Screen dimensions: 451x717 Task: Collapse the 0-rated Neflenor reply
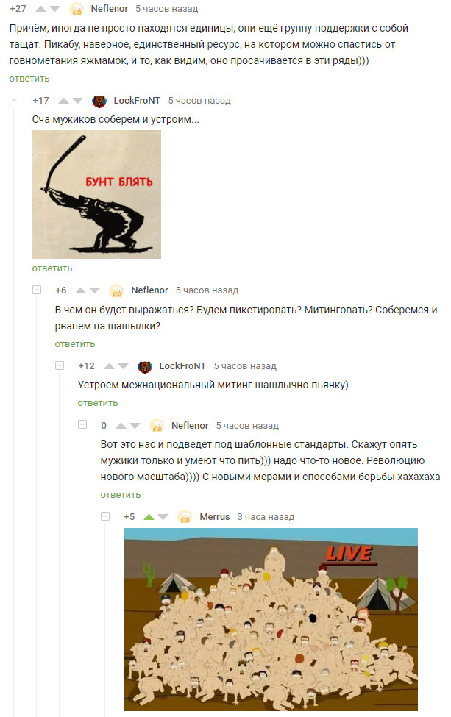pyautogui.click(x=82, y=425)
